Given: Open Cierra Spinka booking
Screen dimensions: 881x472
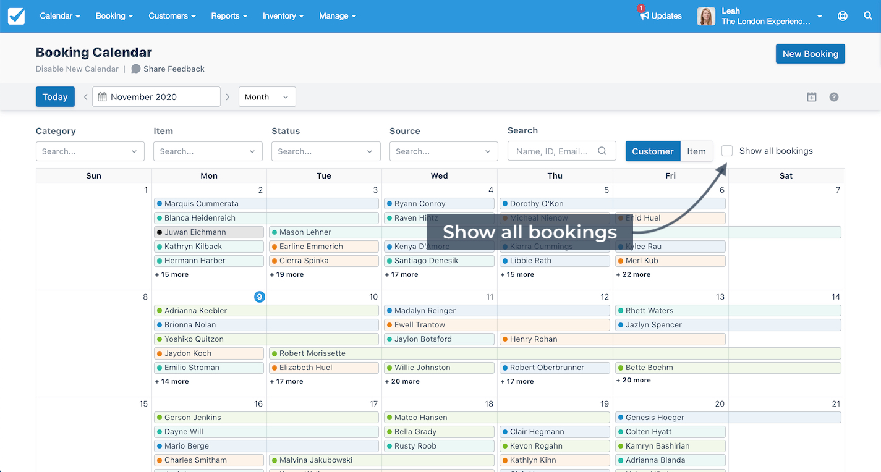Looking at the screenshot, I should [x=324, y=261].
